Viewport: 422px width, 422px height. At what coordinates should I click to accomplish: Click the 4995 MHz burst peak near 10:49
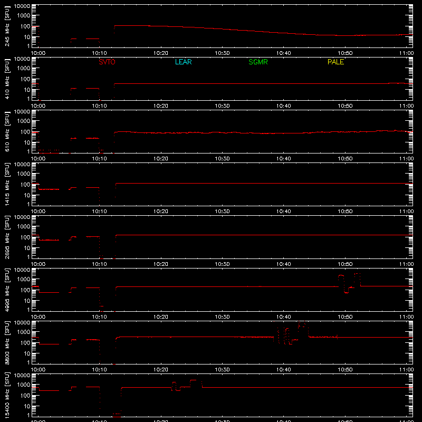(341, 275)
